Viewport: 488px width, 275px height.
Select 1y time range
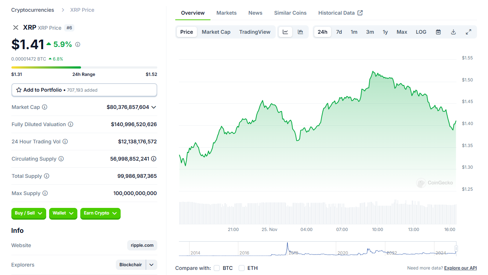pyautogui.click(x=385, y=32)
